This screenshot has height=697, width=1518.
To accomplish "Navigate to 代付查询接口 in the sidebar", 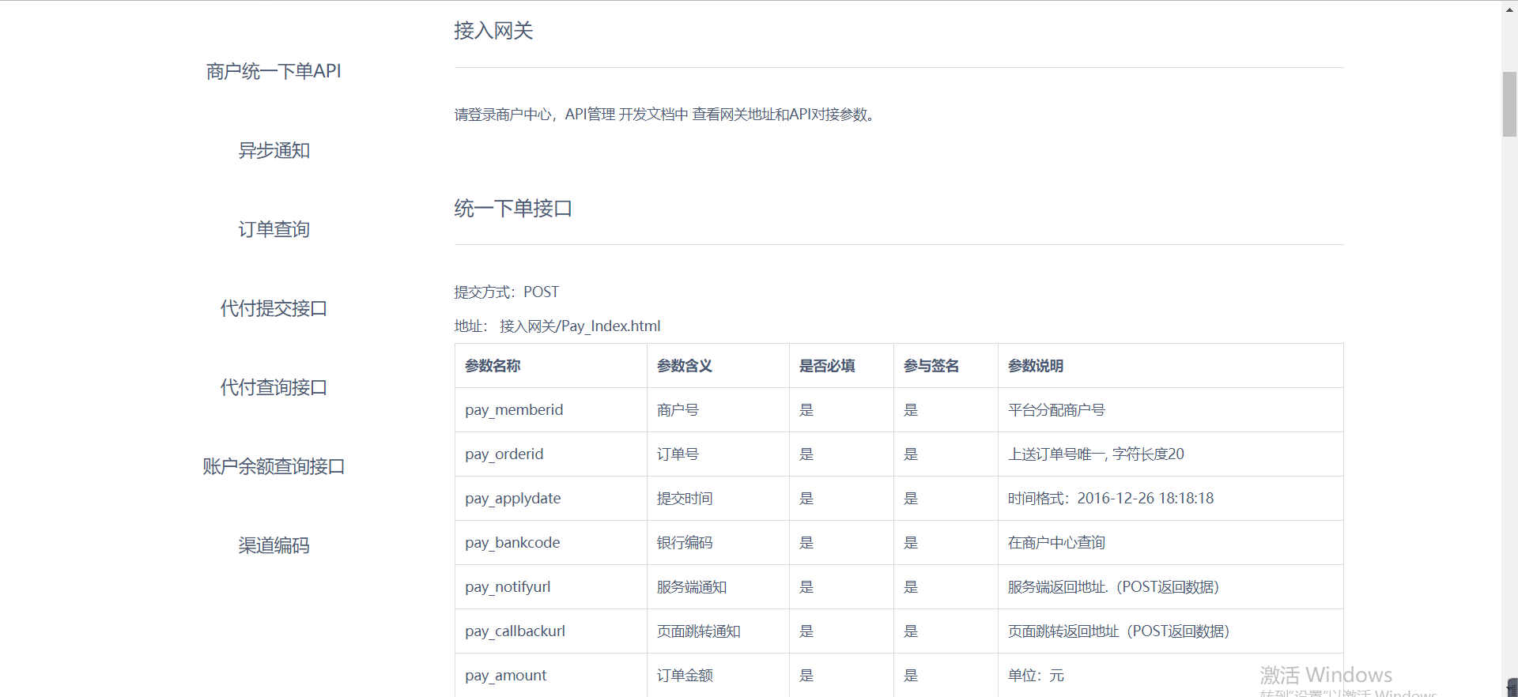I will tap(274, 387).
